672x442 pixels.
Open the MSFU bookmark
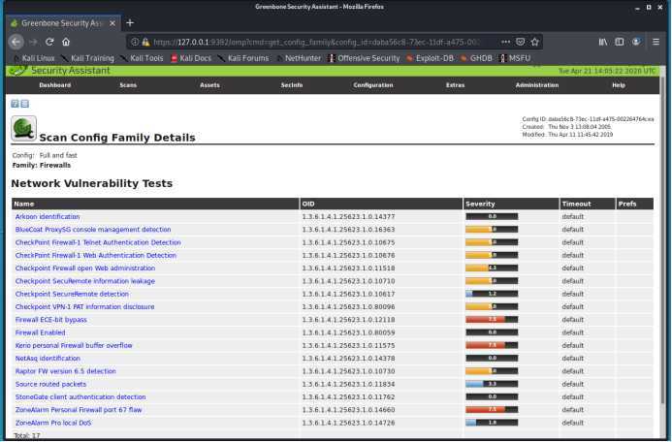(x=516, y=58)
